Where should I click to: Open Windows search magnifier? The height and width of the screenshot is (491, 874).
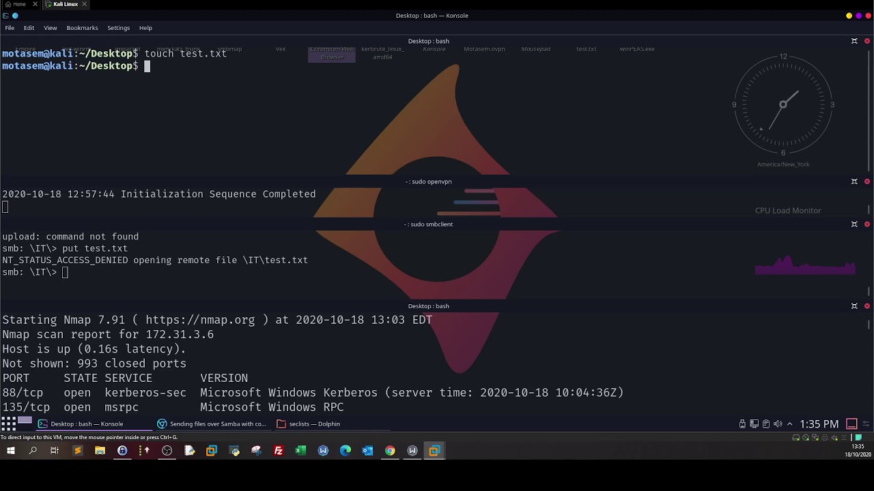(x=33, y=450)
